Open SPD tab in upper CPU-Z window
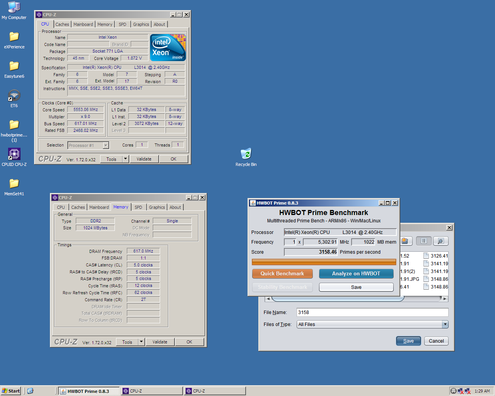Viewport: 495px width, 396px height. point(123,24)
